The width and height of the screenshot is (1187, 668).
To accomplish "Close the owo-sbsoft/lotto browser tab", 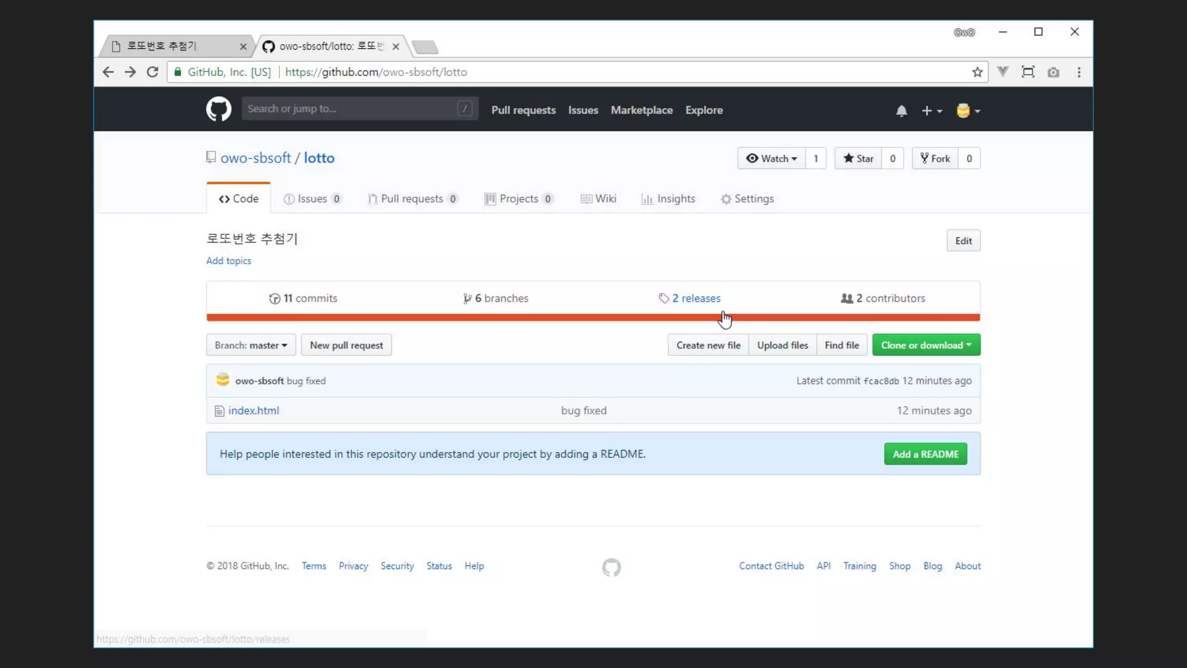I will coord(396,46).
